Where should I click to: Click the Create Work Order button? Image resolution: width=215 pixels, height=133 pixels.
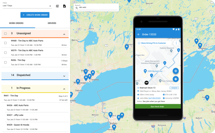point(35,15)
